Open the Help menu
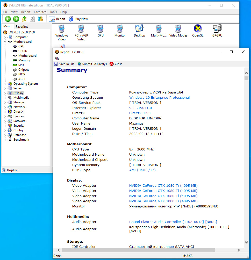Viewport: 251px width, 260px height. pyautogui.click(x=63, y=12)
